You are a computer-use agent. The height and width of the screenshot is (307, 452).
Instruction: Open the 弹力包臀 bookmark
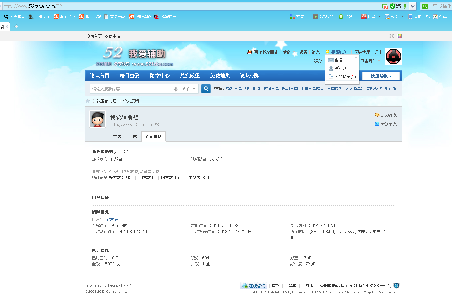[90, 16]
